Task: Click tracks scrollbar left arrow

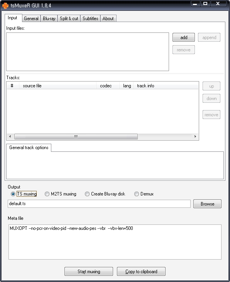Action: (10, 136)
